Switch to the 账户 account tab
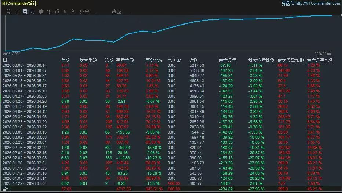This screenshot has height=193, width=342. tap(85, 11)
